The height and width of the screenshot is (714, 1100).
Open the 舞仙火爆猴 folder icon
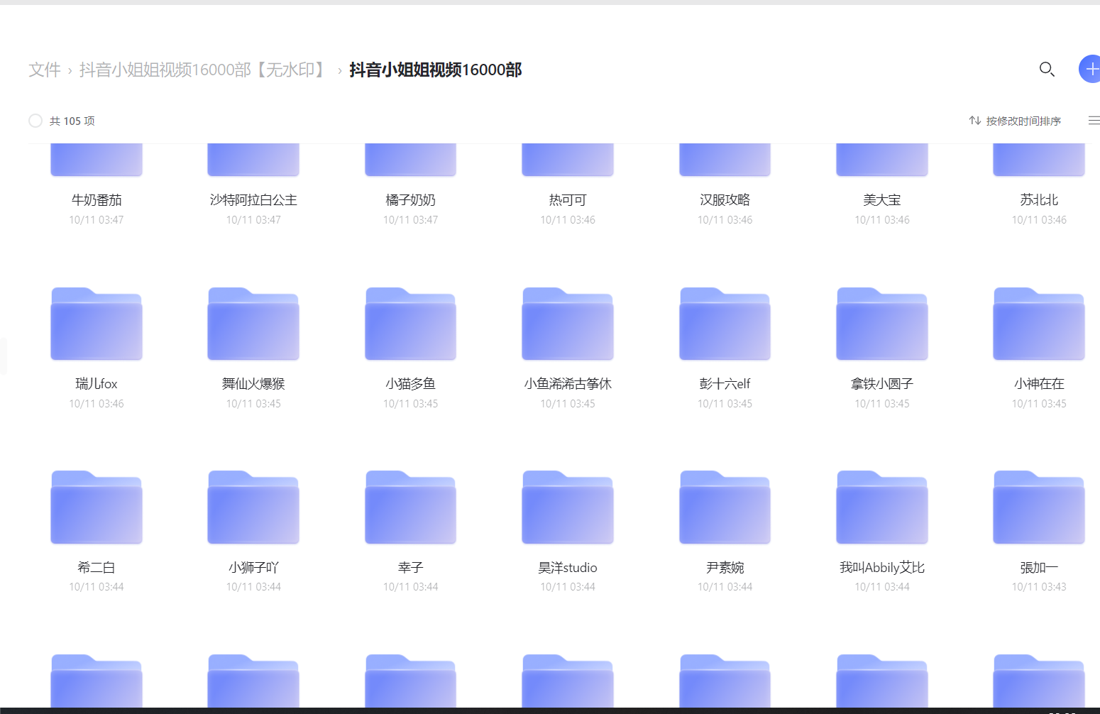[x=253, y=324]
